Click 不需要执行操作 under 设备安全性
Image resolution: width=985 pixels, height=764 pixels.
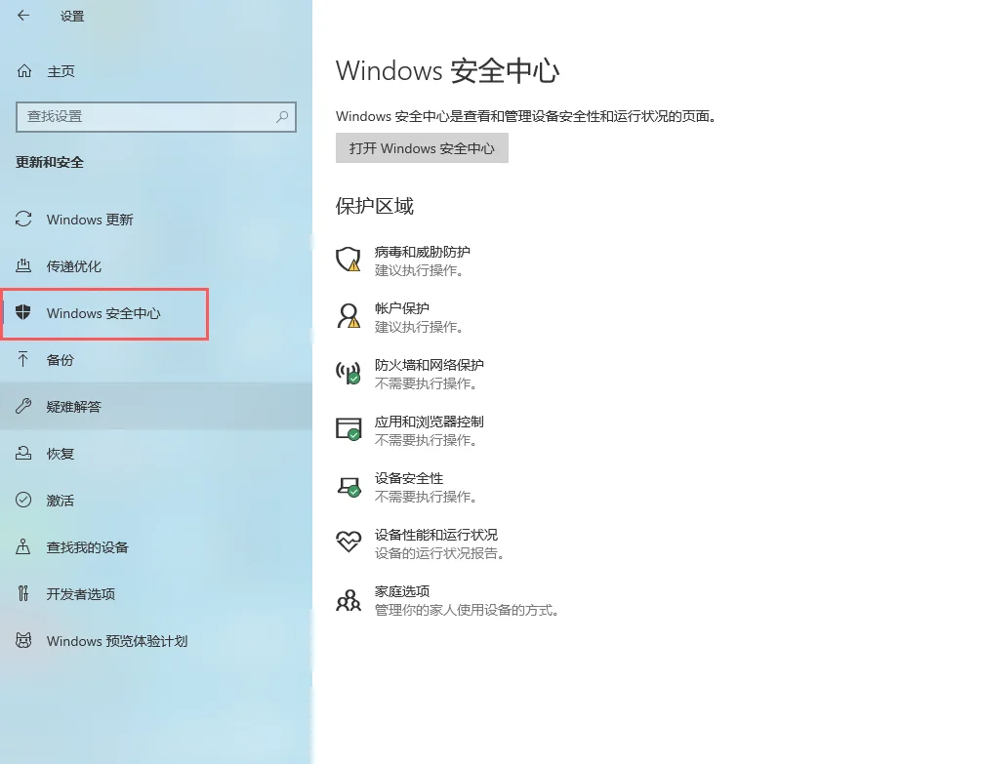tap(426, 497)
